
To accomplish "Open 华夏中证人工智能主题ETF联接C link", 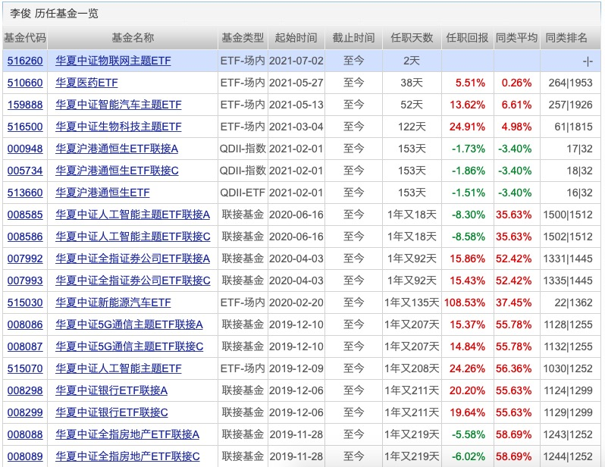I will [x=133, y=237].
